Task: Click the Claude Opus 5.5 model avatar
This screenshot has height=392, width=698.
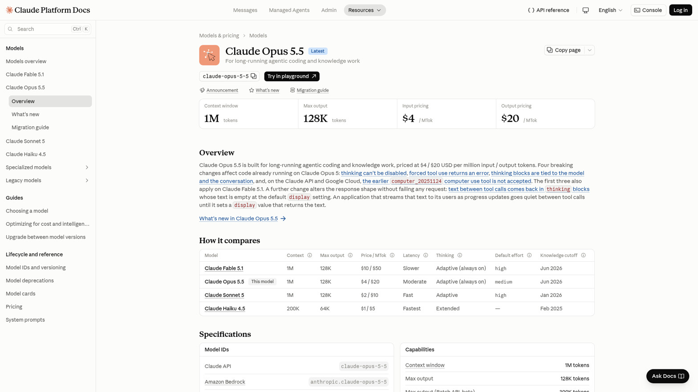Action: (209, 55)
